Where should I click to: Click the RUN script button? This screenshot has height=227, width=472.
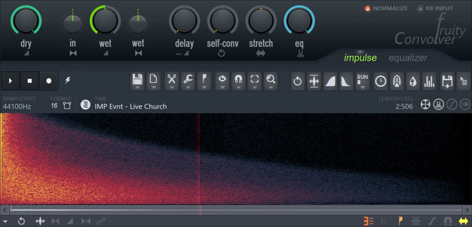[362, 81]
